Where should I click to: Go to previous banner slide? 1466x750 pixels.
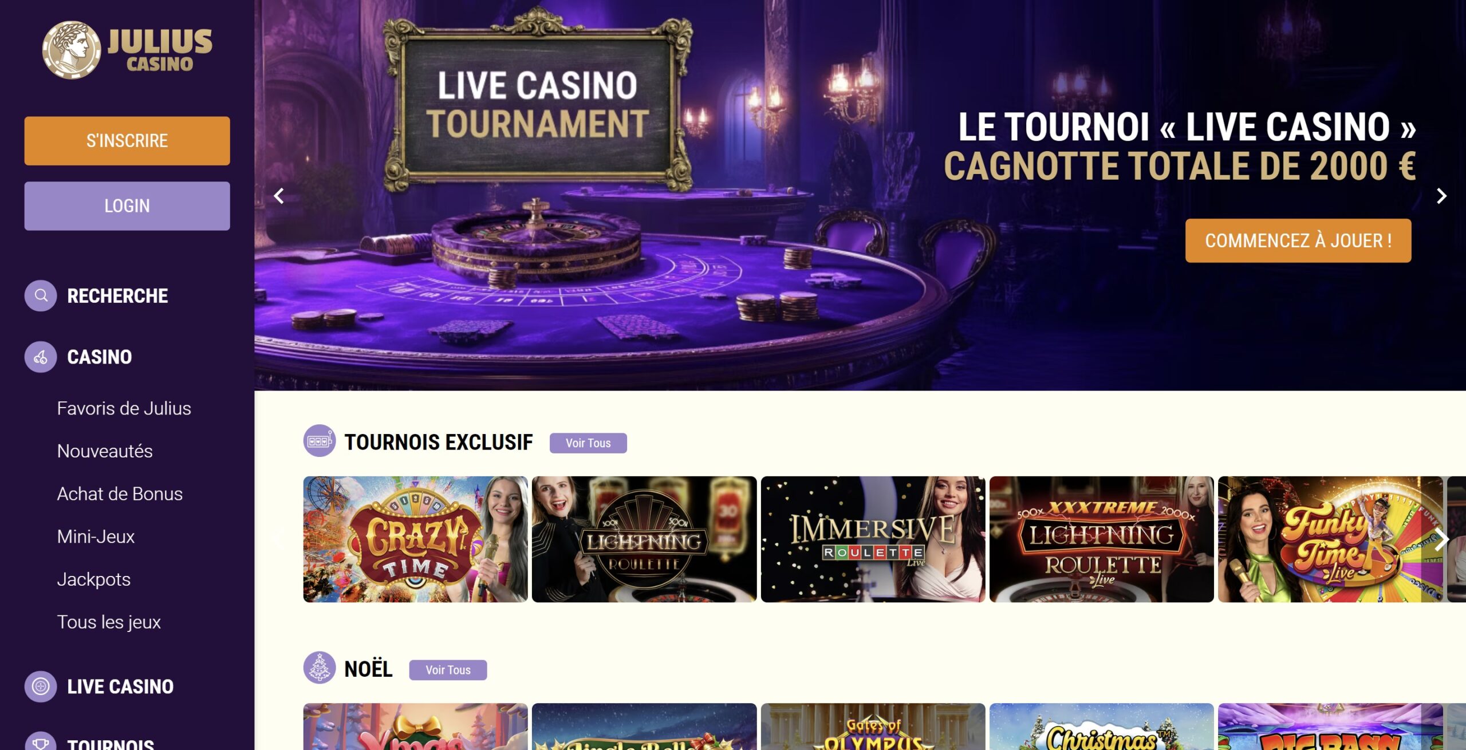[x=279, y=196]
